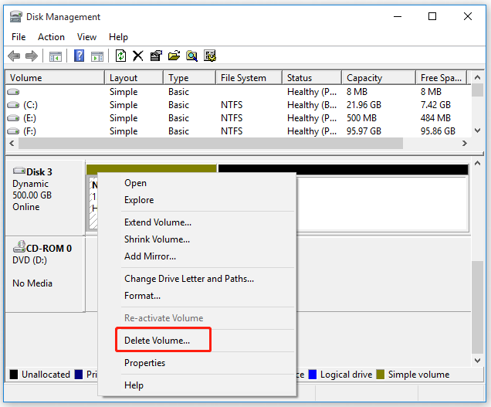Click the 21.96 GB capacity cell
The image size is (491, 407).
coord(364,105)
